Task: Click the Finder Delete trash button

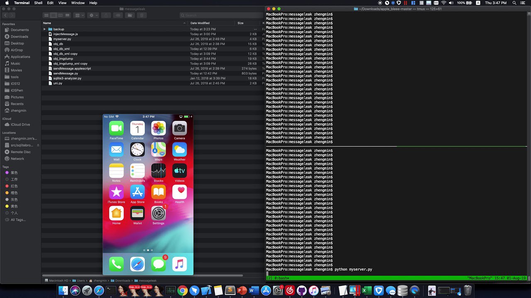Action: tap(142, 15)
